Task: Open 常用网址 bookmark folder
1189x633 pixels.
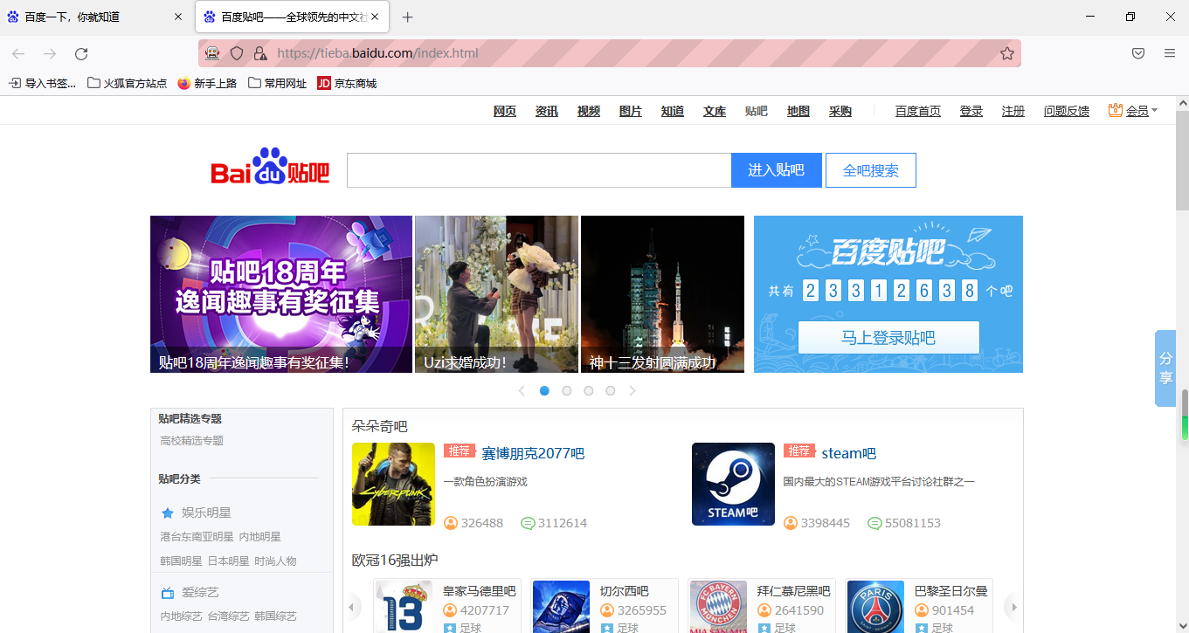Action: pyautogui.click(x=278, y=84)
